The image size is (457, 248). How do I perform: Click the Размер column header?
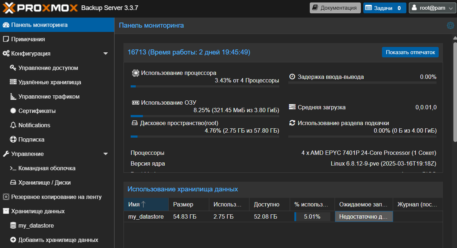pyautogui.click(x=189, y=204)
